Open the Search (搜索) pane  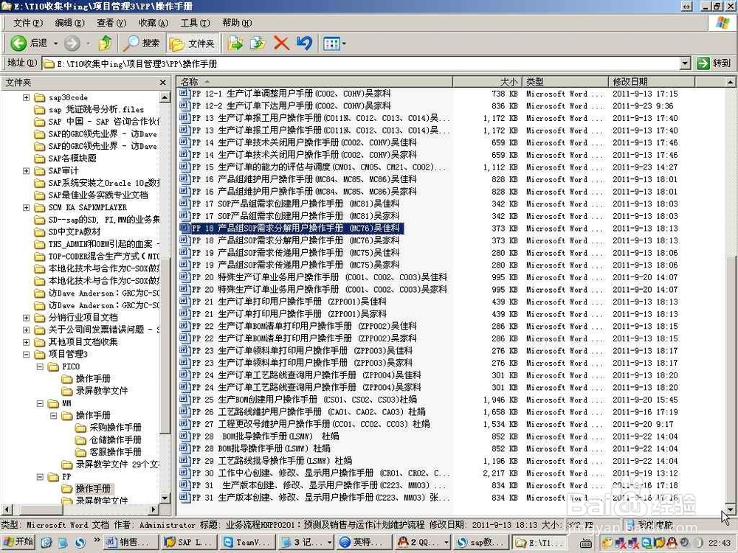(142, 44)
